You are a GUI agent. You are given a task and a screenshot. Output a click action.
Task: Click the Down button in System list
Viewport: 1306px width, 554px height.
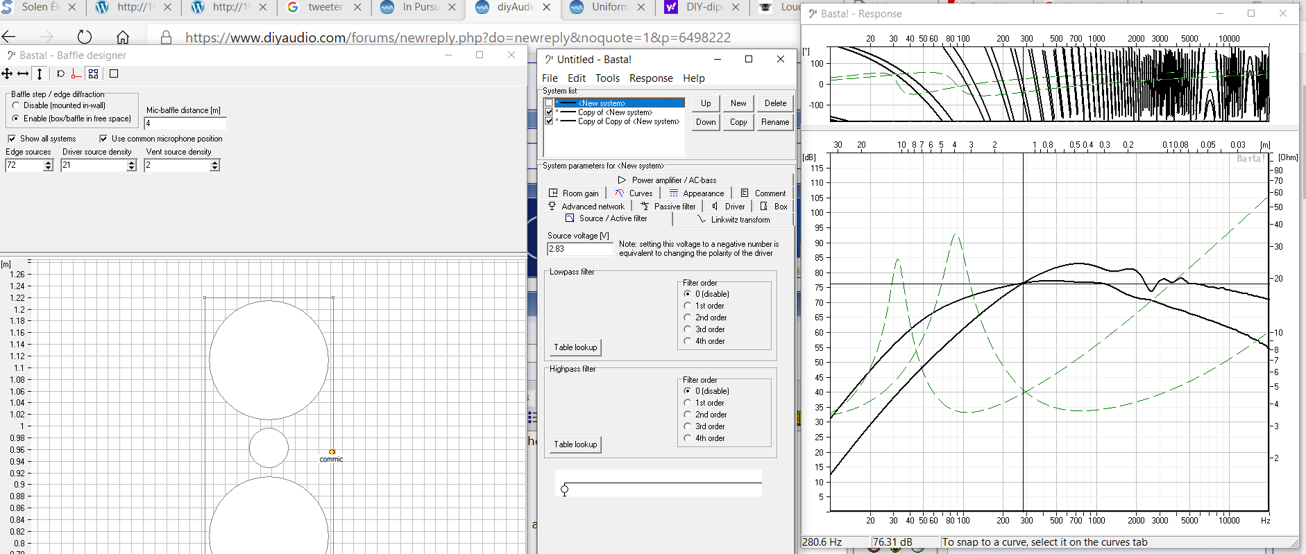[706, 122]
